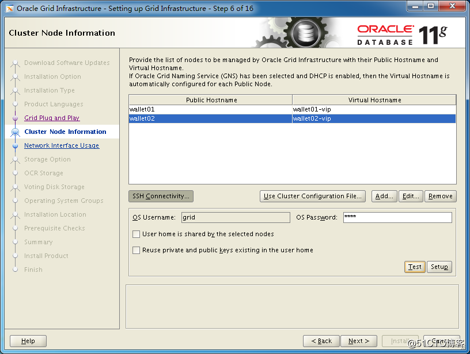Click the Network Interface Usage step marker icon

tap(16, 145)
